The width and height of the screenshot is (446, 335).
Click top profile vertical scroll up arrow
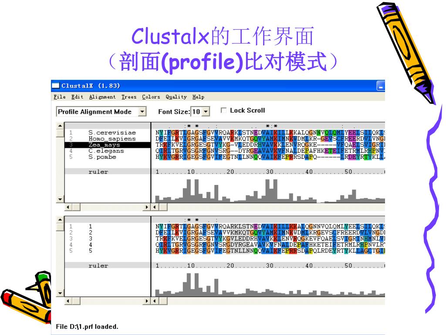click(x=60, y=126)
